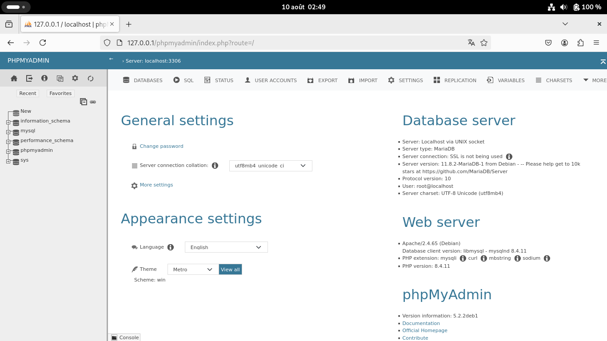607x341 pixels.
Task: Expand sys database node
Action: coord(8,161)
